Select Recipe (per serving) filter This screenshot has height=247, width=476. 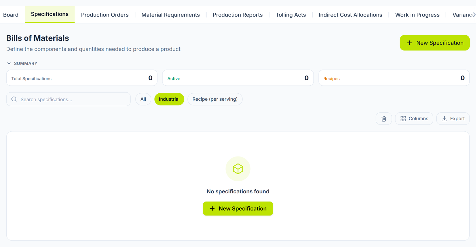click(x=215, y=99)
